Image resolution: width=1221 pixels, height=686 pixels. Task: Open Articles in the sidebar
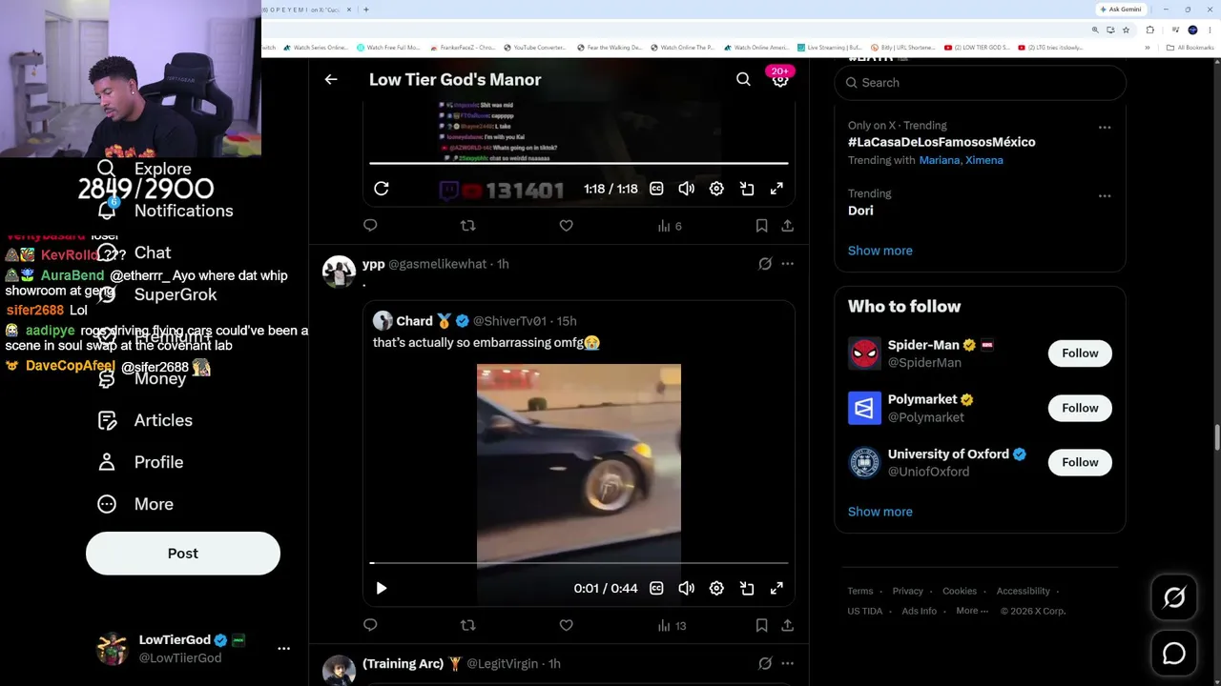(145, 420)
